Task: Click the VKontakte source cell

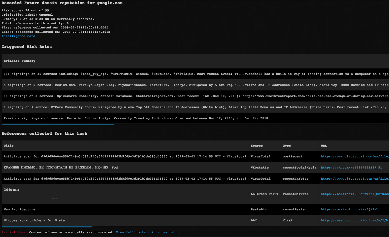Action: coord(260,168)
